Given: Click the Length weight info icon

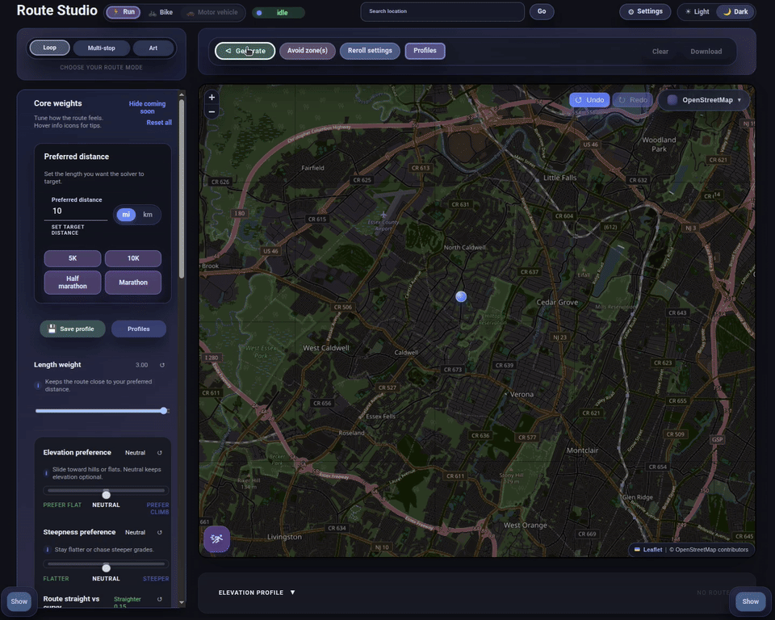Looking at the screenshot, I should pyautogui.click(x=38, y=385).
